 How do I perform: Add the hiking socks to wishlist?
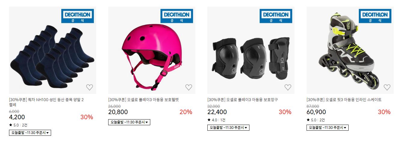(x=90, y=87)
